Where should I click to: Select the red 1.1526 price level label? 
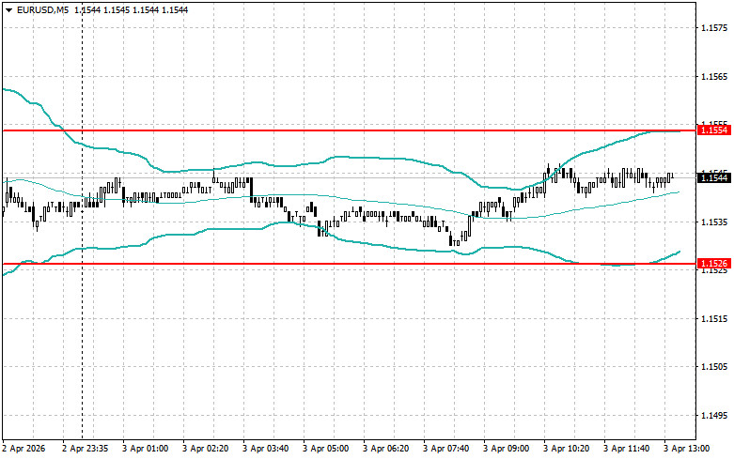pos(714,264)
